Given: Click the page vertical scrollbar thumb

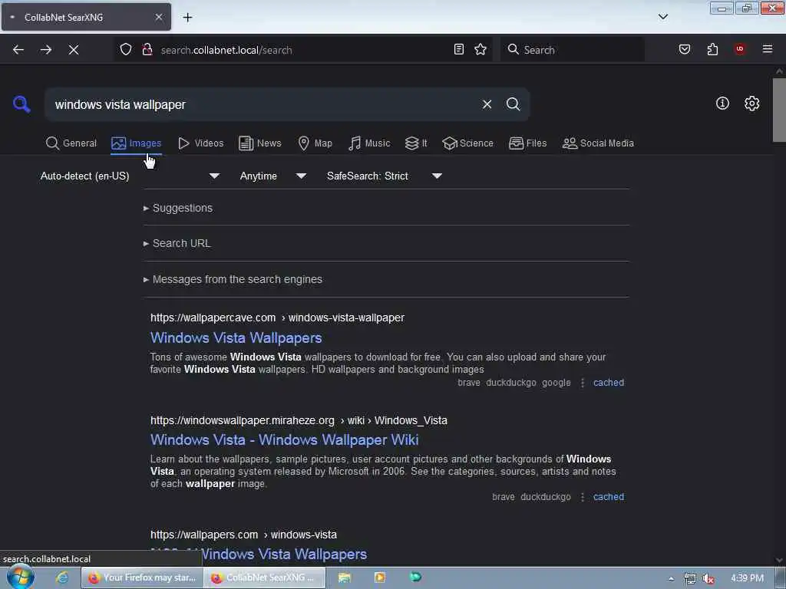Looking at the screenshot, I should click(779, 110).
